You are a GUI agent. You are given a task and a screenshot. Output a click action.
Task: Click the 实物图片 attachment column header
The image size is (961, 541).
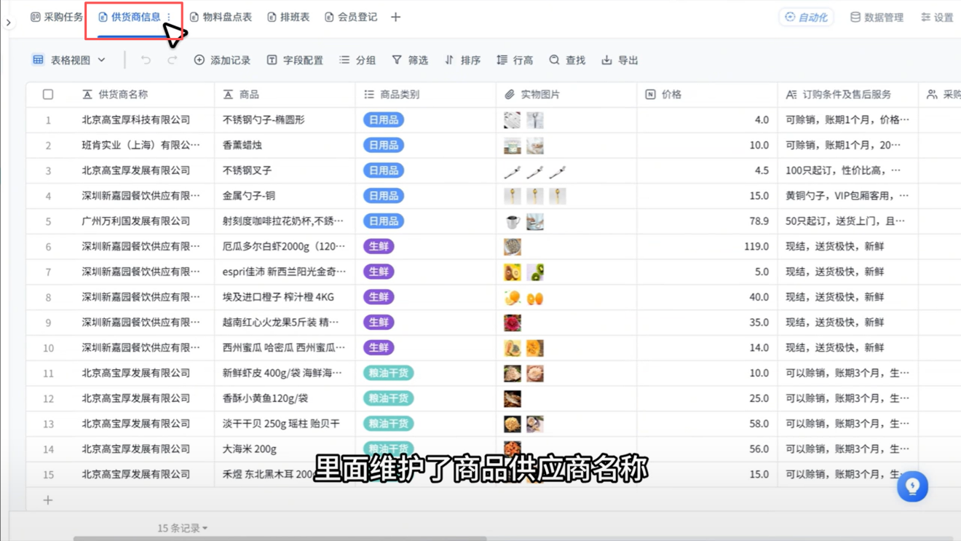(566, 95)
